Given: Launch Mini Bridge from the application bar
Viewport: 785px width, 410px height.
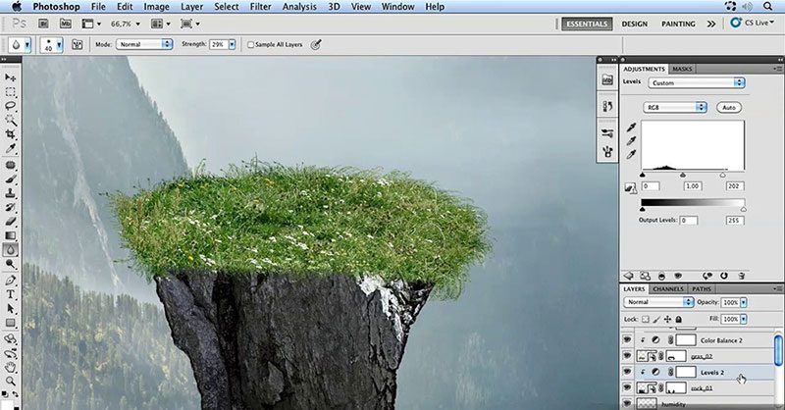Looking at the screenshot, I should click(66, 24).
